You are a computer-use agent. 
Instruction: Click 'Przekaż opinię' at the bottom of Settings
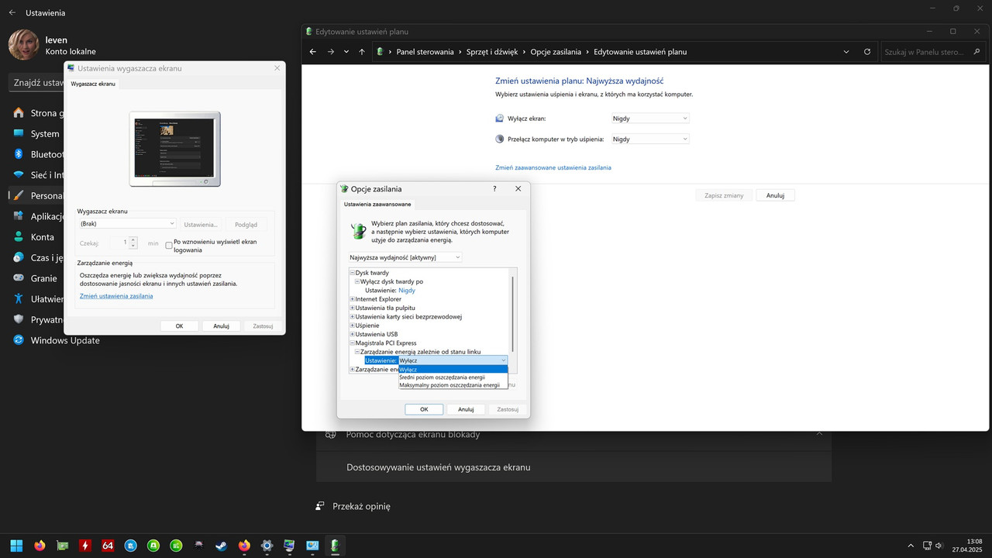361,506
